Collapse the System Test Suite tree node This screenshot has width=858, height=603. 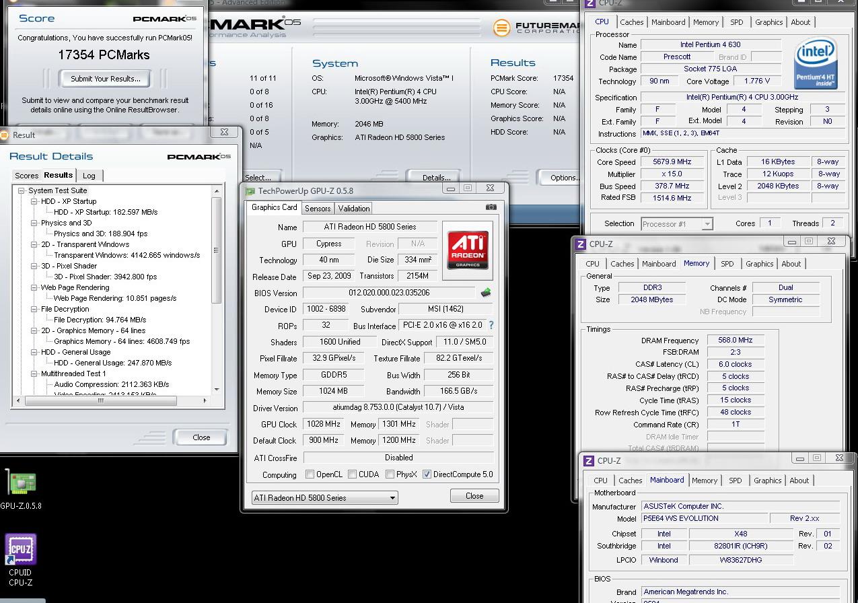[x=22, y=191]
